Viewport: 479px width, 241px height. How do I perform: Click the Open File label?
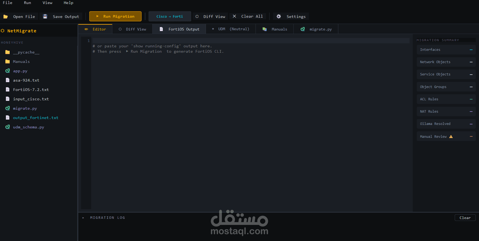tap(24, 17)
